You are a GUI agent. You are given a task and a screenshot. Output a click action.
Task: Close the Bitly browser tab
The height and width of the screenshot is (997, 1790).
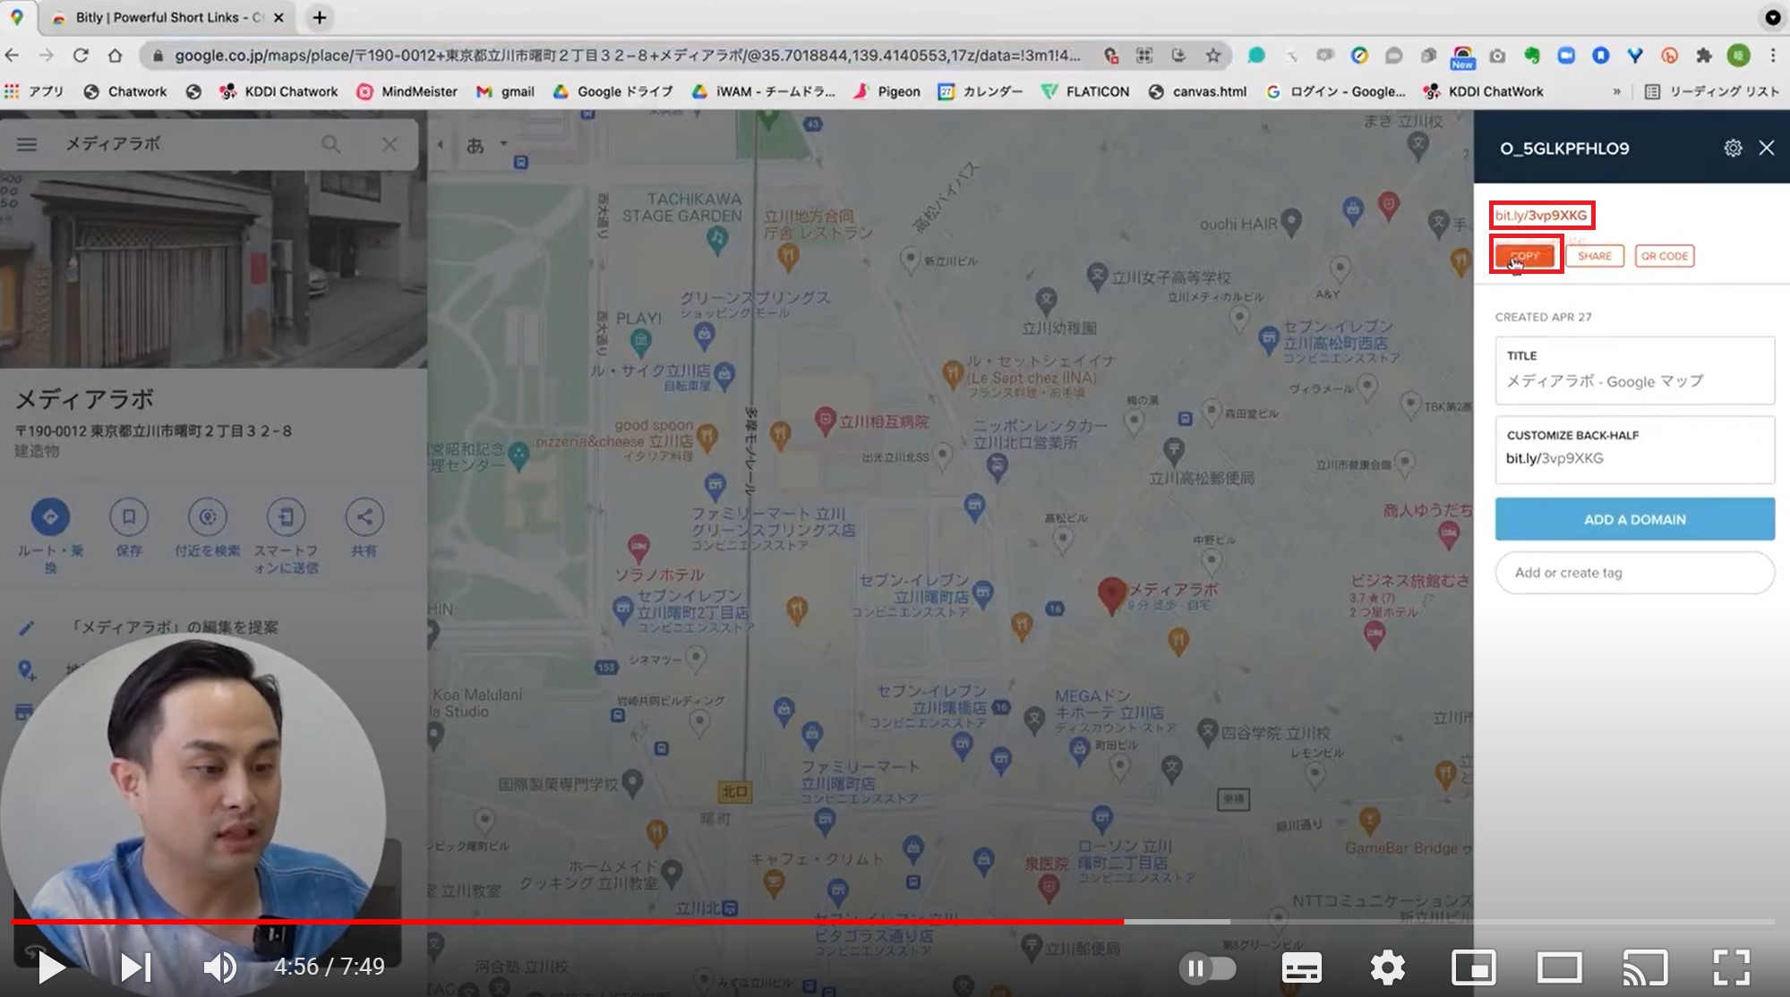(278, 18)
